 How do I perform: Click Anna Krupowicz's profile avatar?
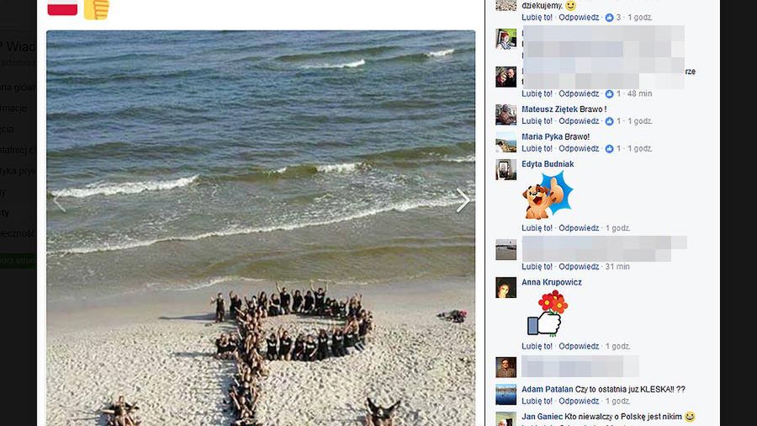506,287
